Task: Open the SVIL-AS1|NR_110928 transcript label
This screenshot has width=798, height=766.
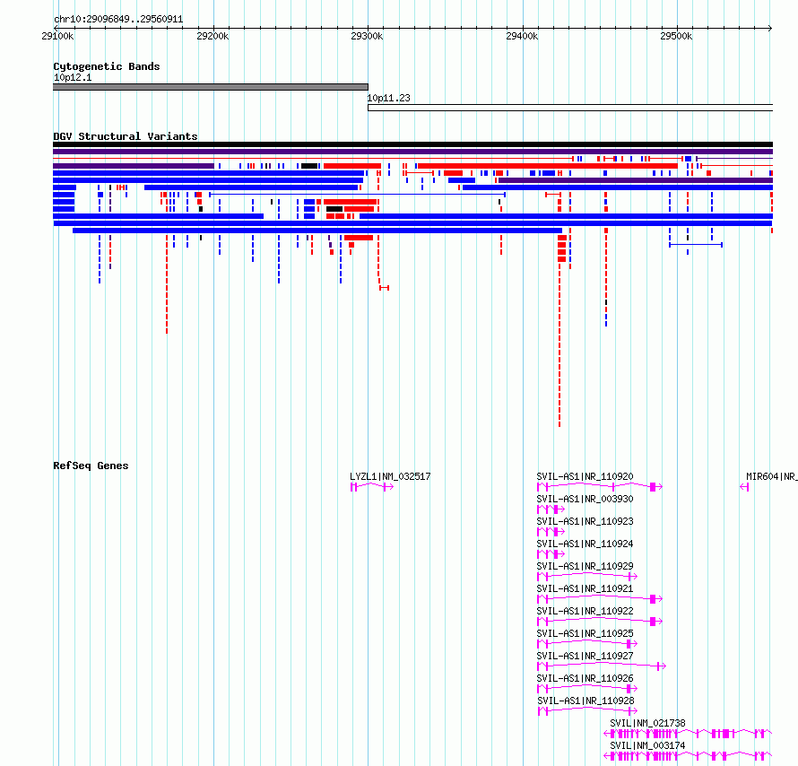Action: coord(585,701)
